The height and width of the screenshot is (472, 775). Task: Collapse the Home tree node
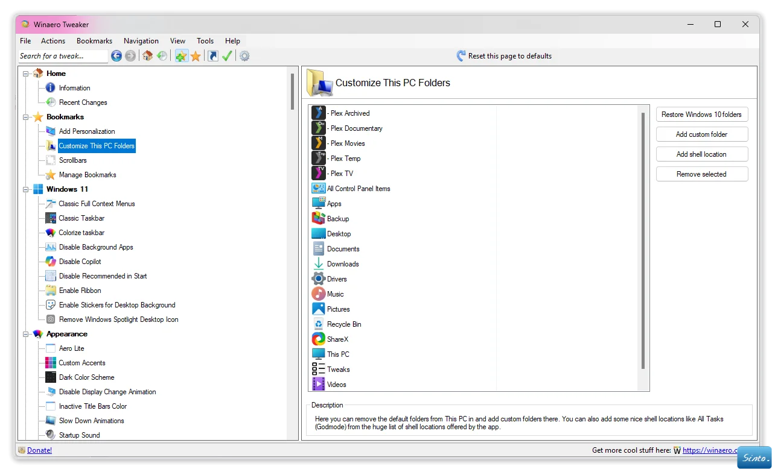coord(26,74)
